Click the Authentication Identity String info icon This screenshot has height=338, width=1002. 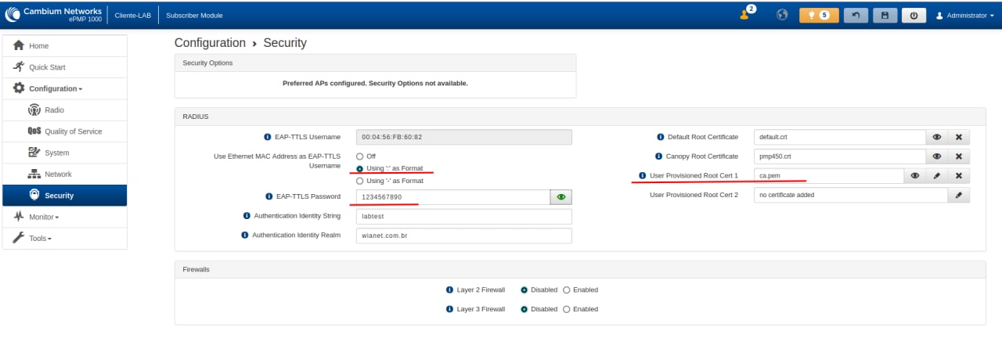pyautogui.click(x=247, y=216)
